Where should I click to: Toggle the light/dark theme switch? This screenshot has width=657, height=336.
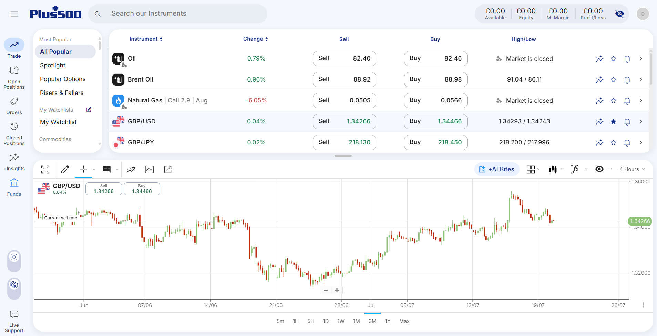click(x=14, y=261)
